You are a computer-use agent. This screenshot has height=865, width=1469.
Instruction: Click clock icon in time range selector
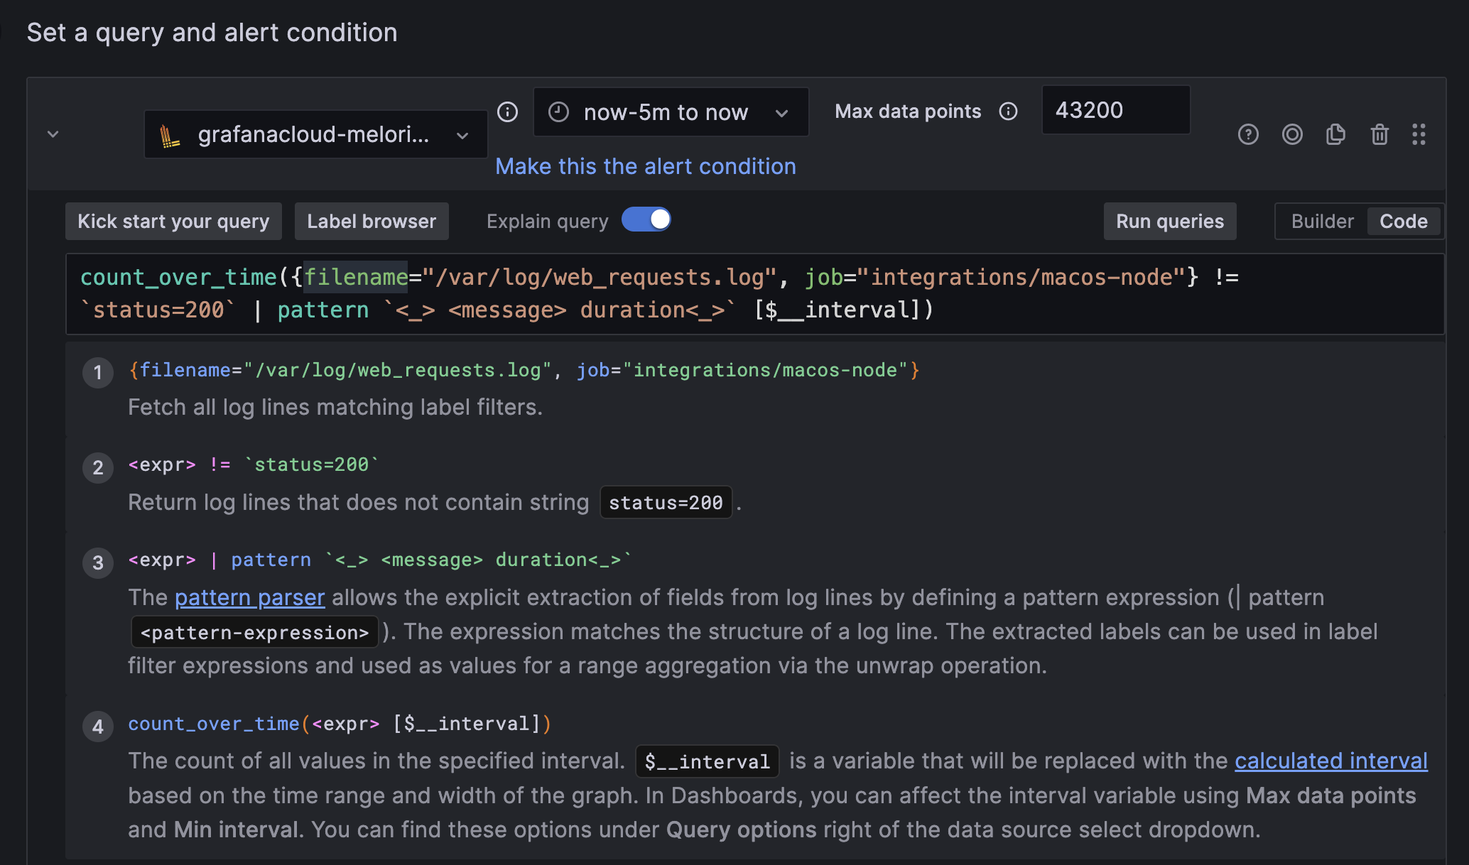point(559,111)
